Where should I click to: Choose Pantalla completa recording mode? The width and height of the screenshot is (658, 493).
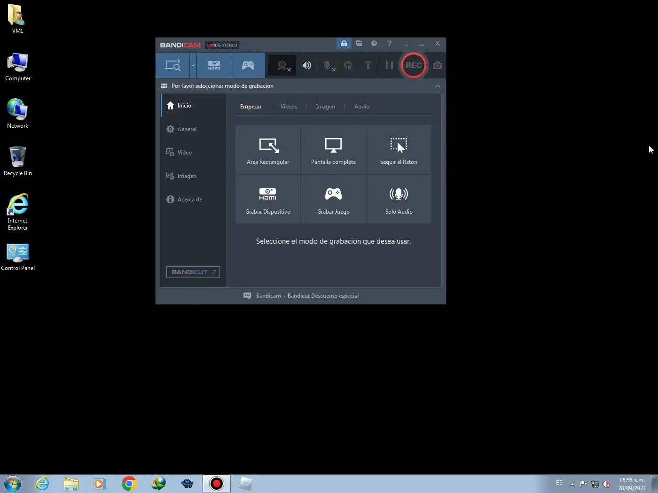(x=333, y=150)
